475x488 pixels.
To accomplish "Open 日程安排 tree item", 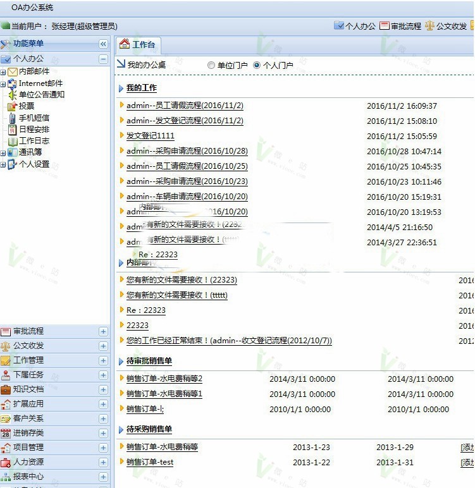I will click(x=34, y=130).
